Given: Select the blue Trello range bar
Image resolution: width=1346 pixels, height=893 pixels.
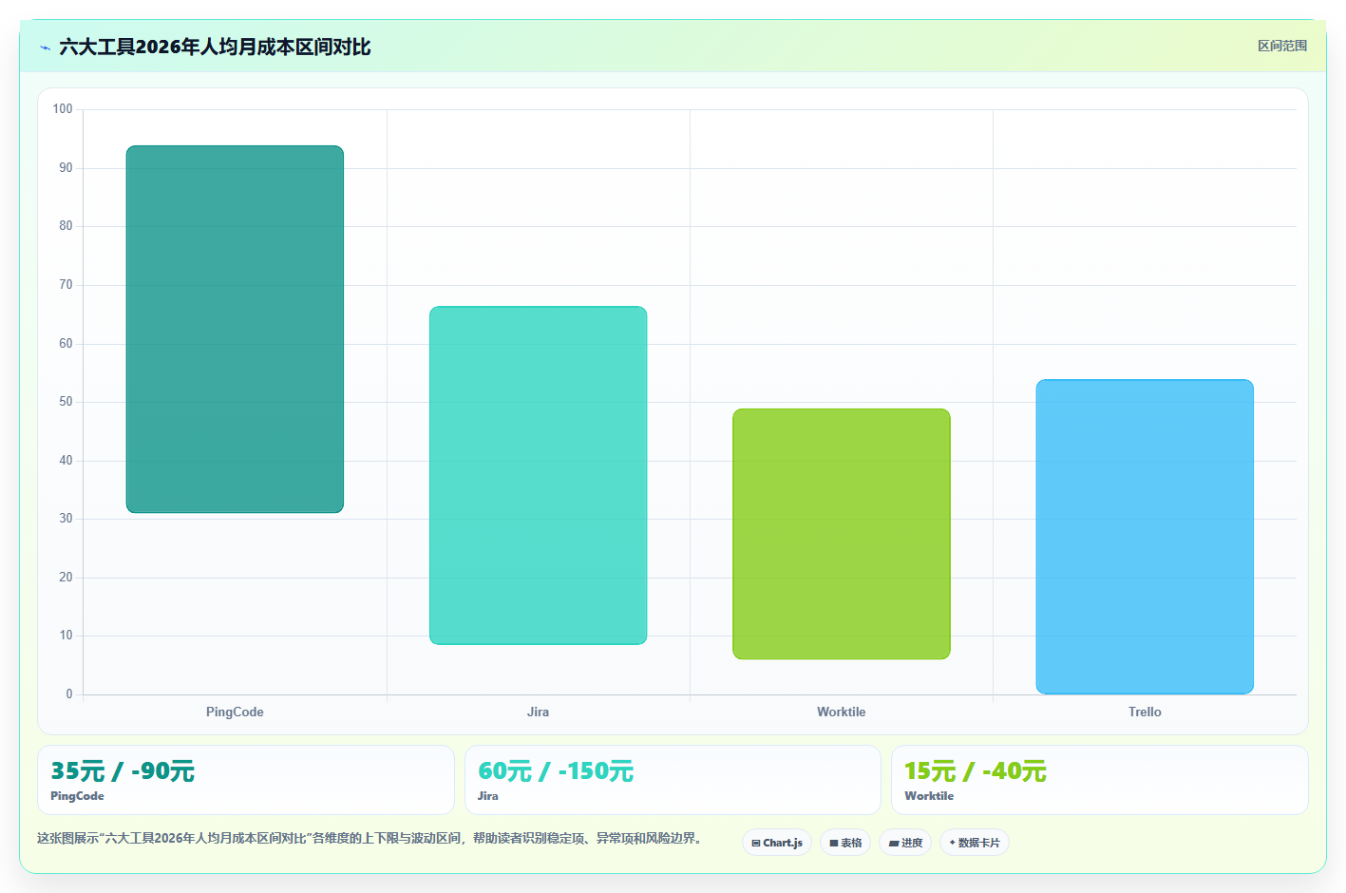Looking at the screenshot, I should (x=1145, y=537).
